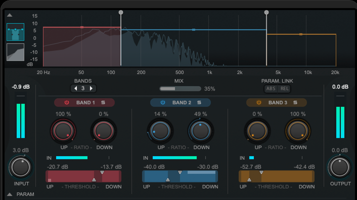Select the spectrum curve view thumbnail
This screenshot has height=200, width=357.
tap(15, 52)
